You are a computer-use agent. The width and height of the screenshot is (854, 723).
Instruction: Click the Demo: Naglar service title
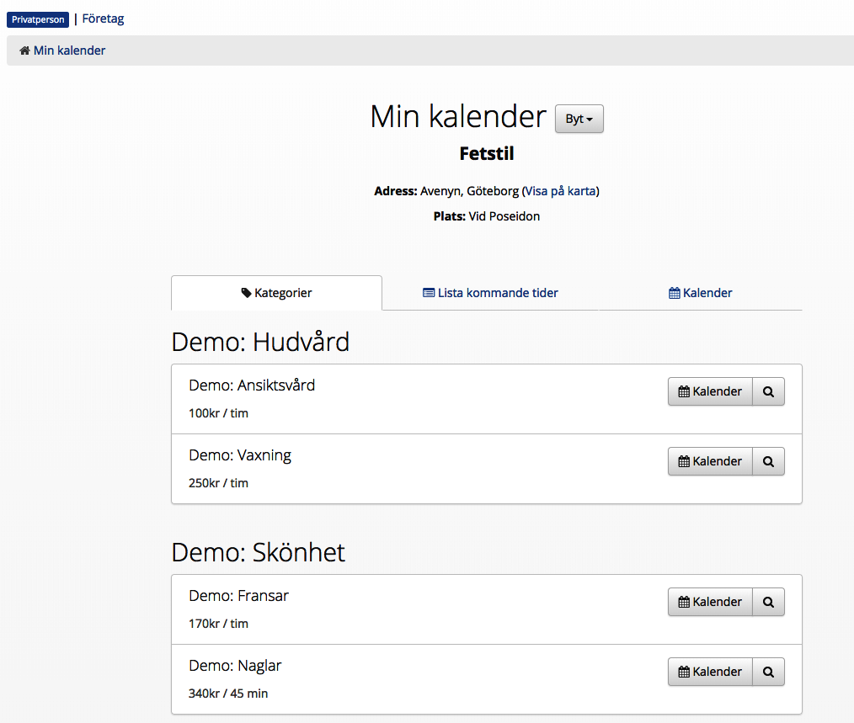(x=235, y=666)
